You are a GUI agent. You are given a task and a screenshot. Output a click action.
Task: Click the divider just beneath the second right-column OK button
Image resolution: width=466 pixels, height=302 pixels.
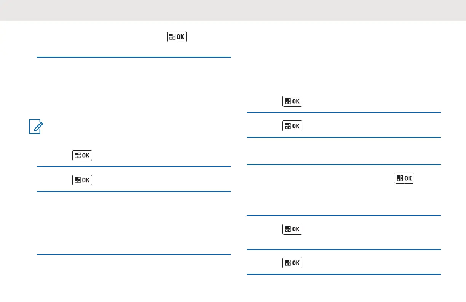344,137
